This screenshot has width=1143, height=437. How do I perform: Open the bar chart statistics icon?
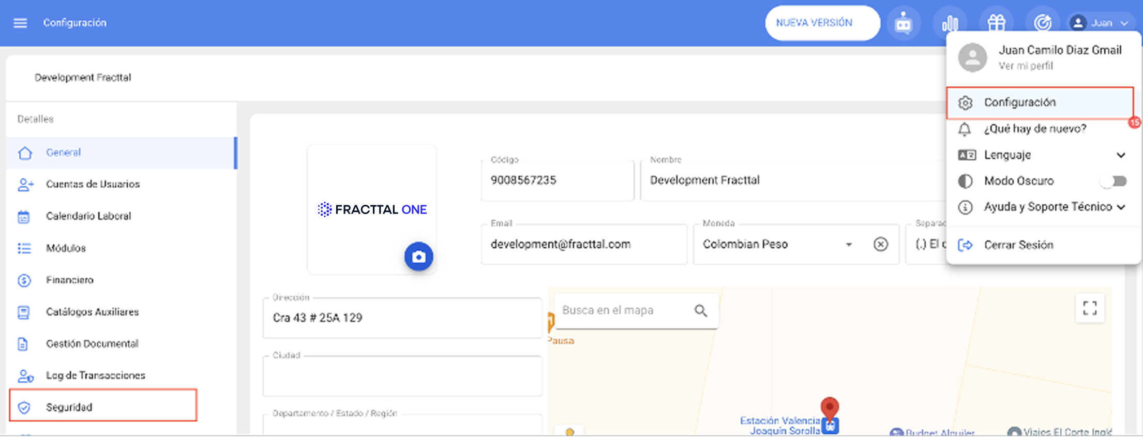tap(950, 23)
